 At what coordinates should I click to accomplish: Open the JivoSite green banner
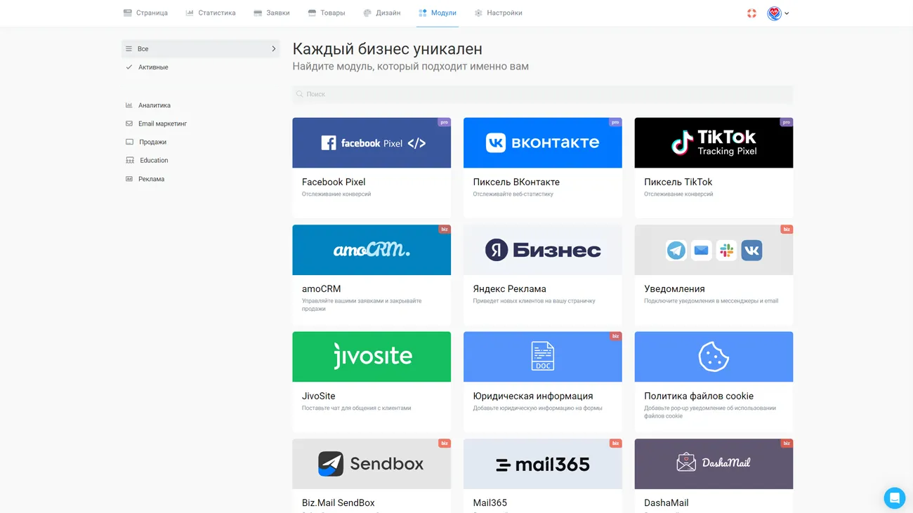[372, 357]
